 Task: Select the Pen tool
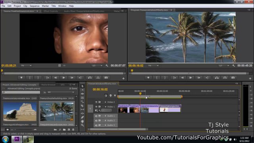(83, 117)
